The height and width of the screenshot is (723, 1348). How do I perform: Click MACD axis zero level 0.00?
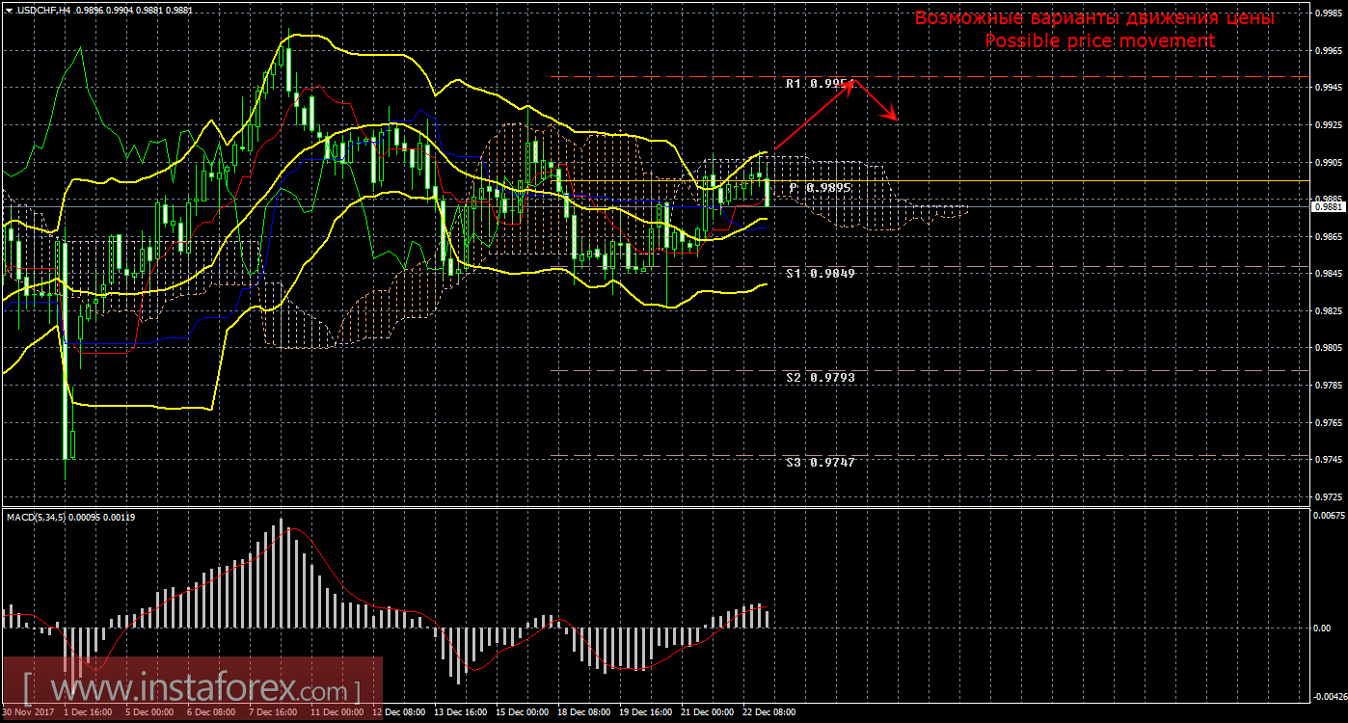click(1322, 628)
